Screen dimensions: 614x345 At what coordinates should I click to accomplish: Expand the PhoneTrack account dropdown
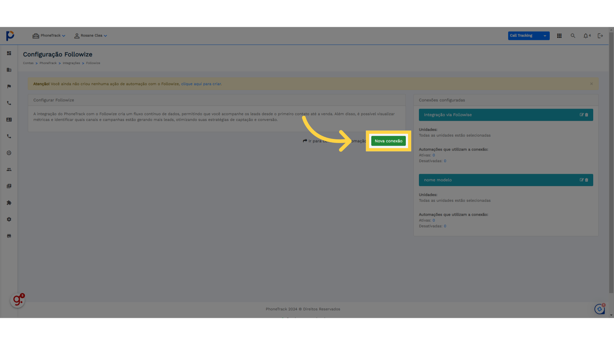click(49, 35)
